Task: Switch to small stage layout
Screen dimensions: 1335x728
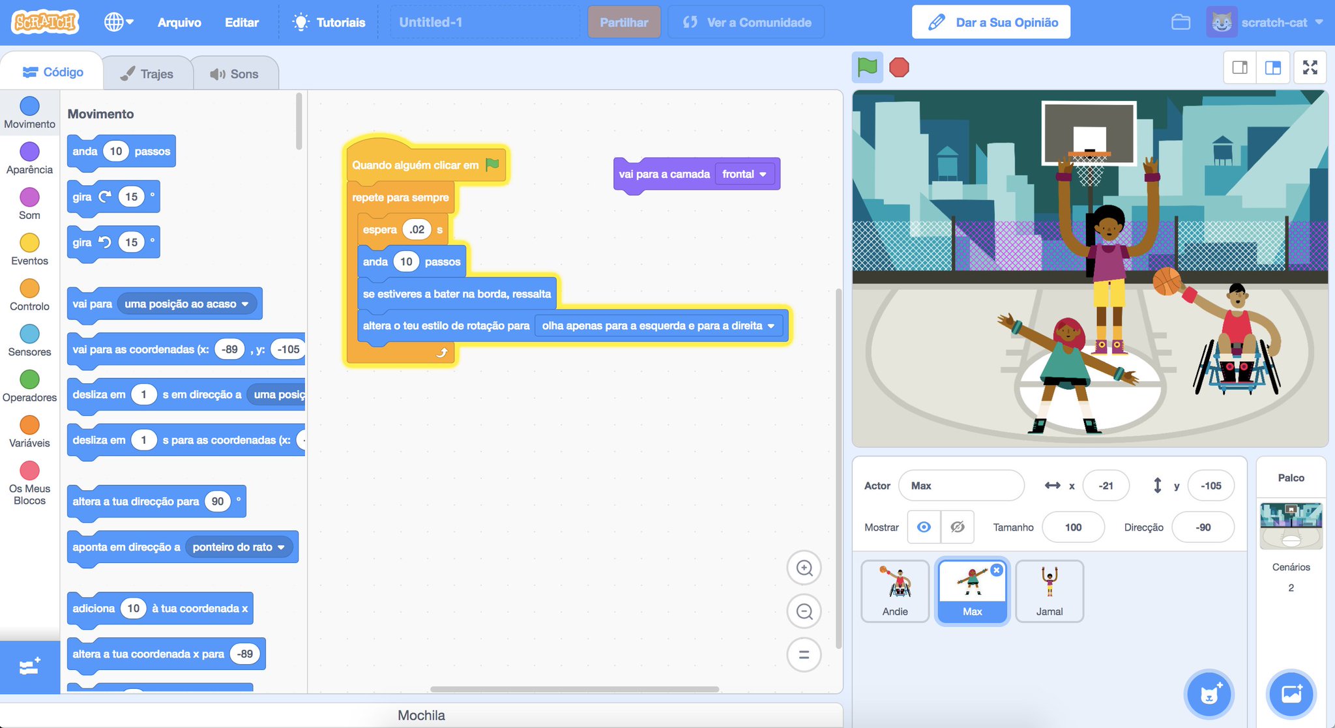Action: (1240, 67)
